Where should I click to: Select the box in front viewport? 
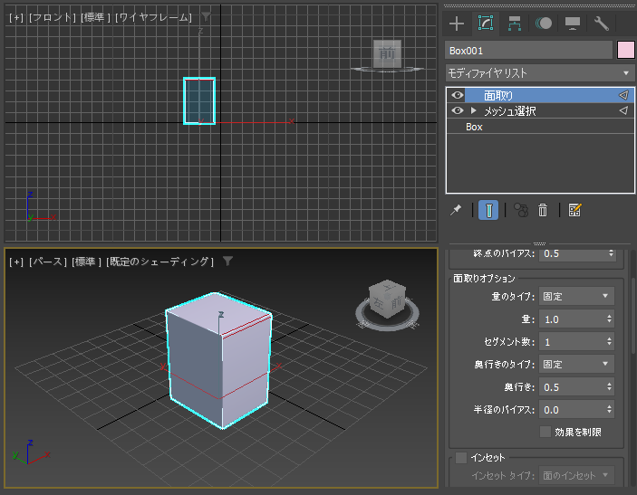coord(199,100)
